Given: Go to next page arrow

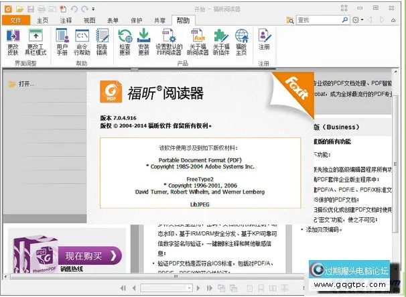Looking at the screenshot, I should [x=198, y=288].
